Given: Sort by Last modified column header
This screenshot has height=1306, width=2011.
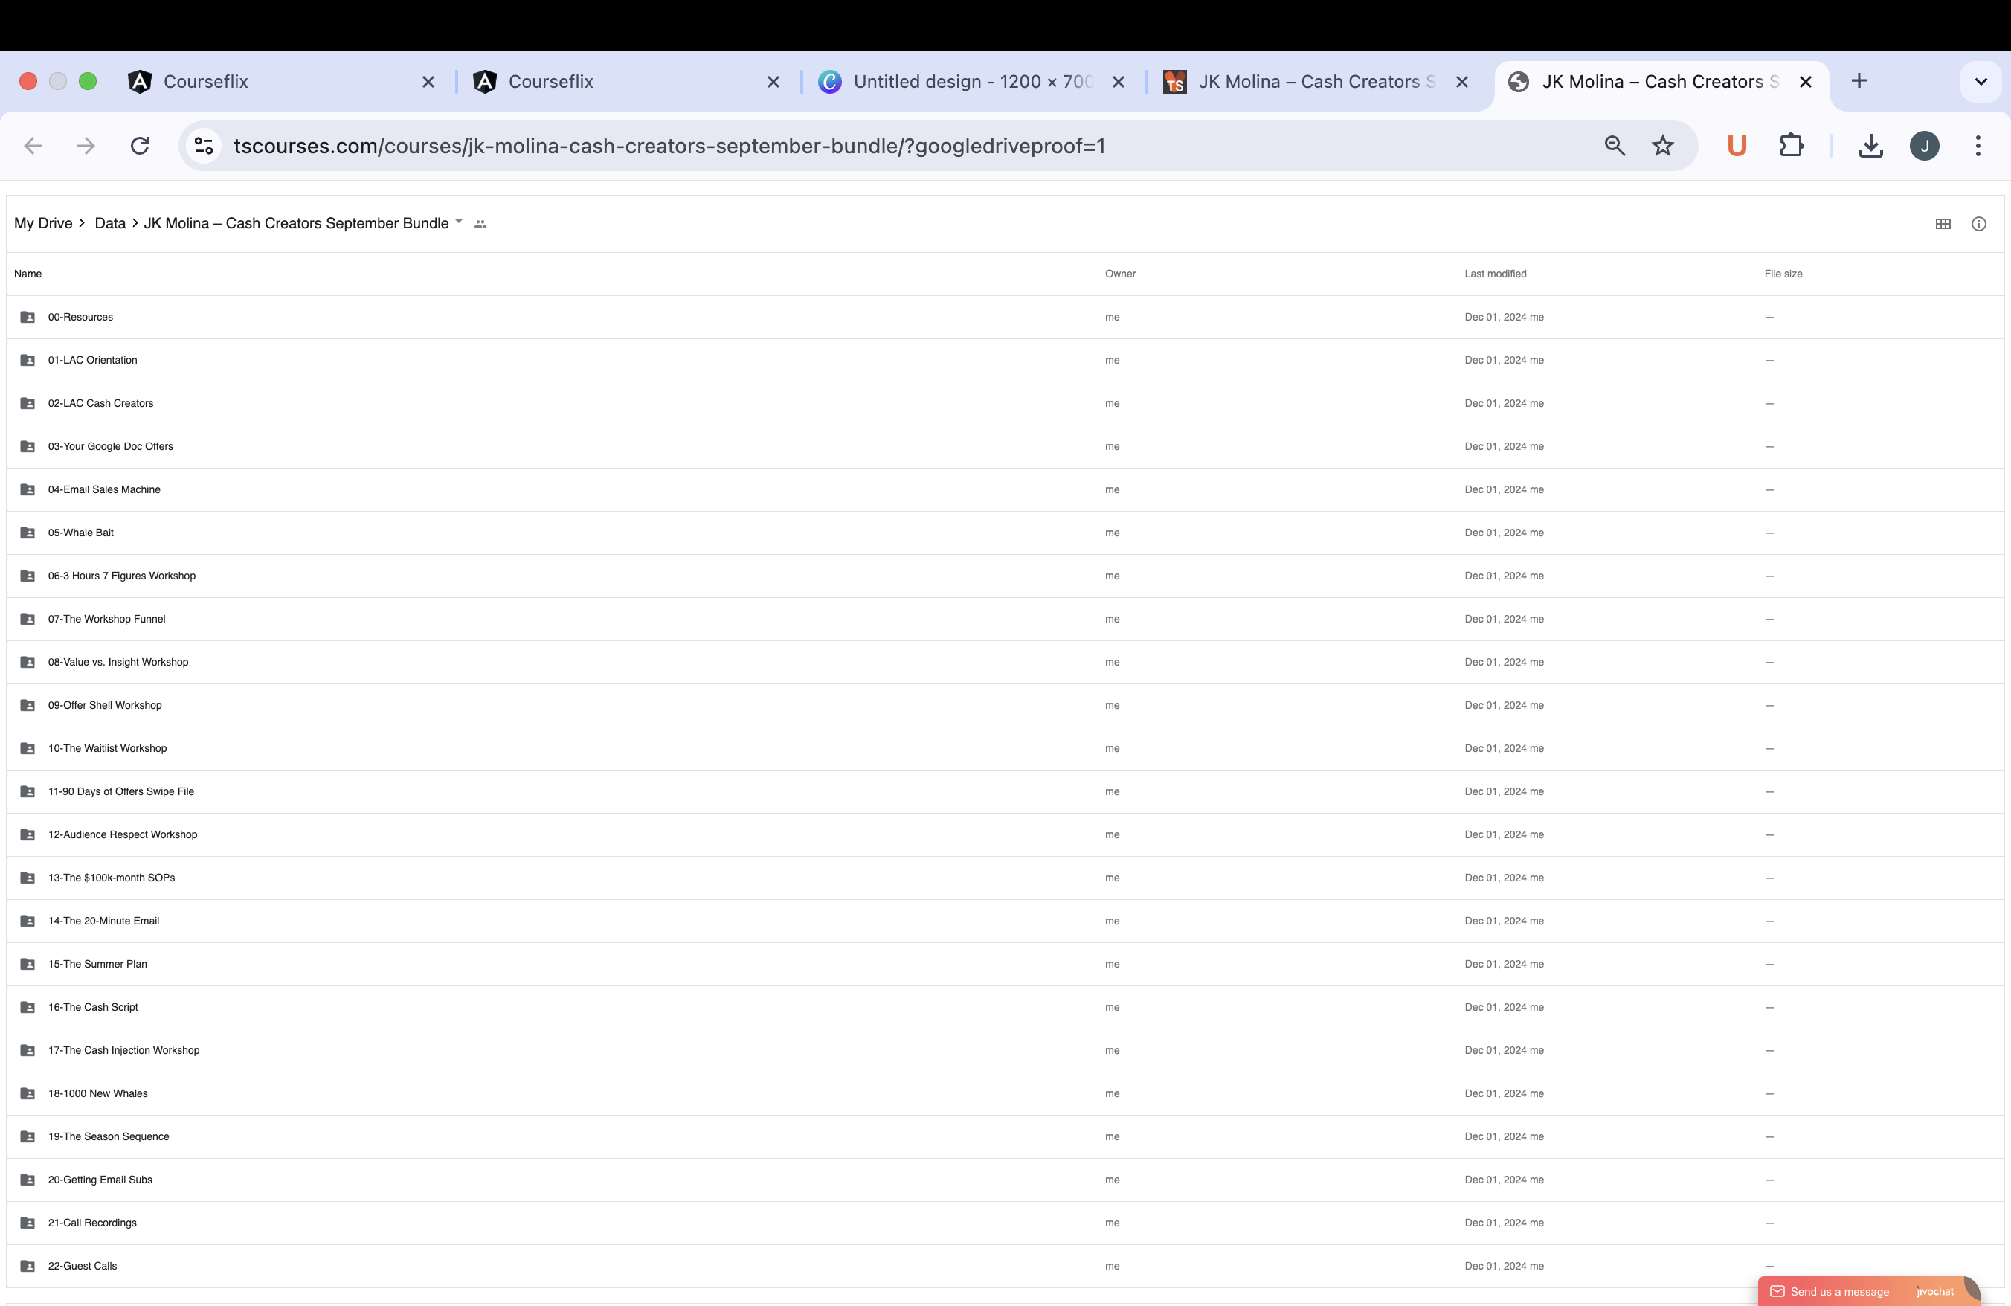Looking at the screenshot, I should coord(1495,274).
